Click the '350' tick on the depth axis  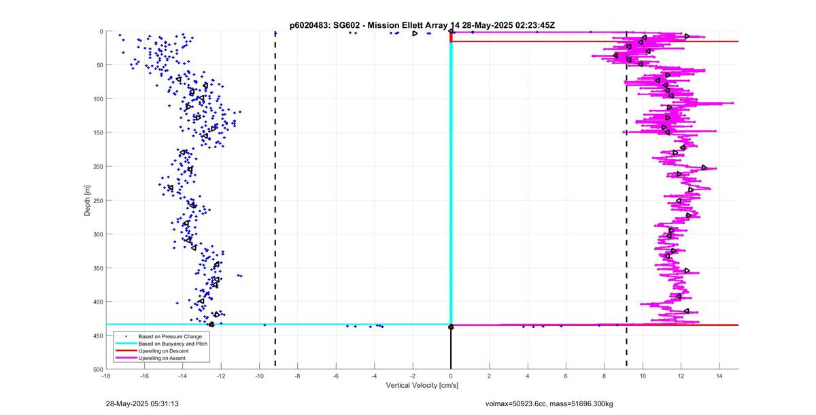click(x=97, y=268)
